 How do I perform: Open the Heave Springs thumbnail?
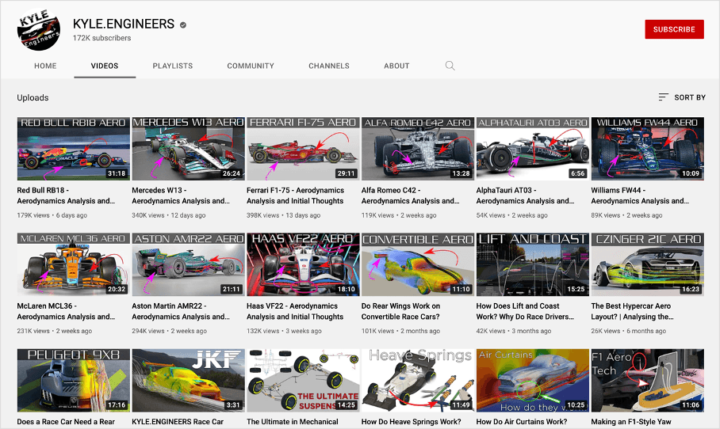tap(418, 381)
